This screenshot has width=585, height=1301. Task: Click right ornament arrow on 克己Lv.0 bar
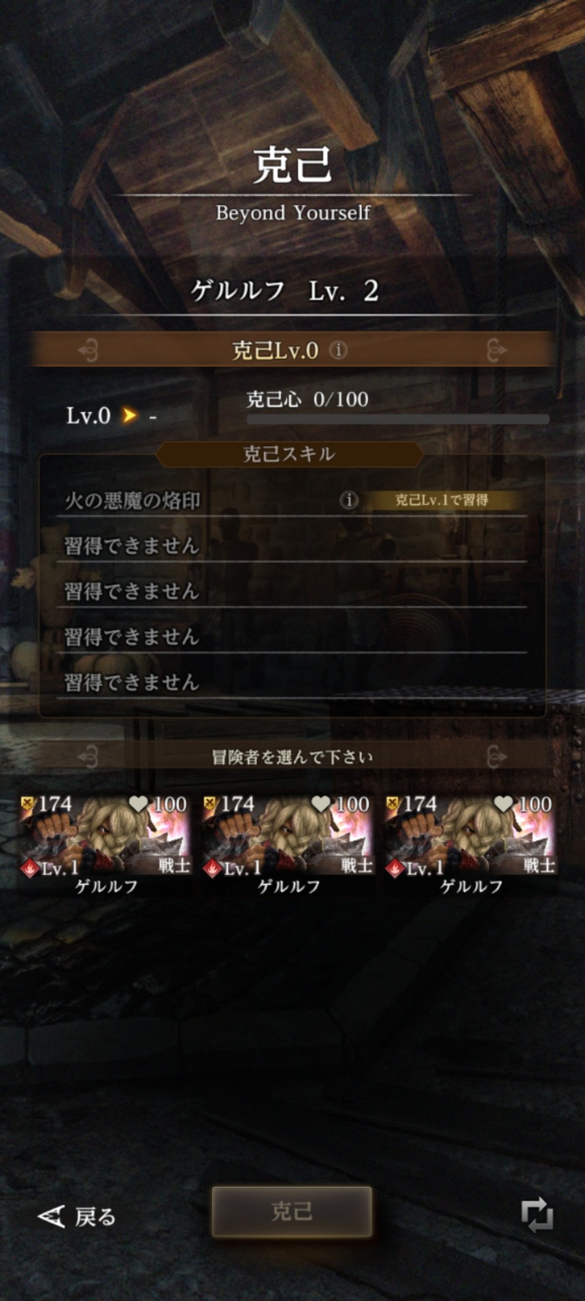click(497, 351)
